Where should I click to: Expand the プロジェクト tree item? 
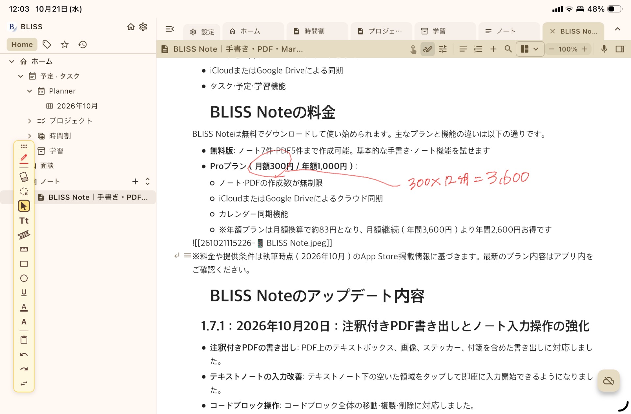pyautogui.click(x=29, y=121)
